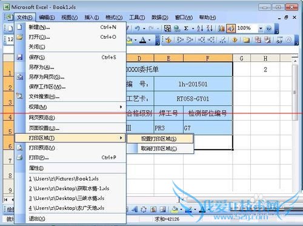Click the New Comment yellow note icon
This screenshot has height=226, width=303.
point(246,40)
